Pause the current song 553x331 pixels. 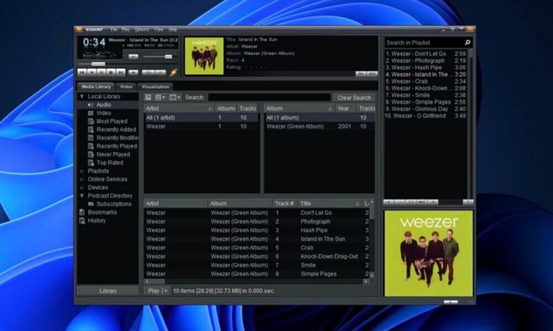coord(101,72)
